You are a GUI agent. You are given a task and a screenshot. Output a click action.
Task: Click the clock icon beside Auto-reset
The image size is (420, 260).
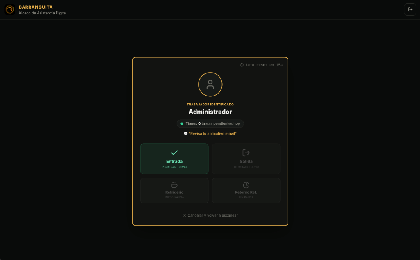[x=242, y=65]
